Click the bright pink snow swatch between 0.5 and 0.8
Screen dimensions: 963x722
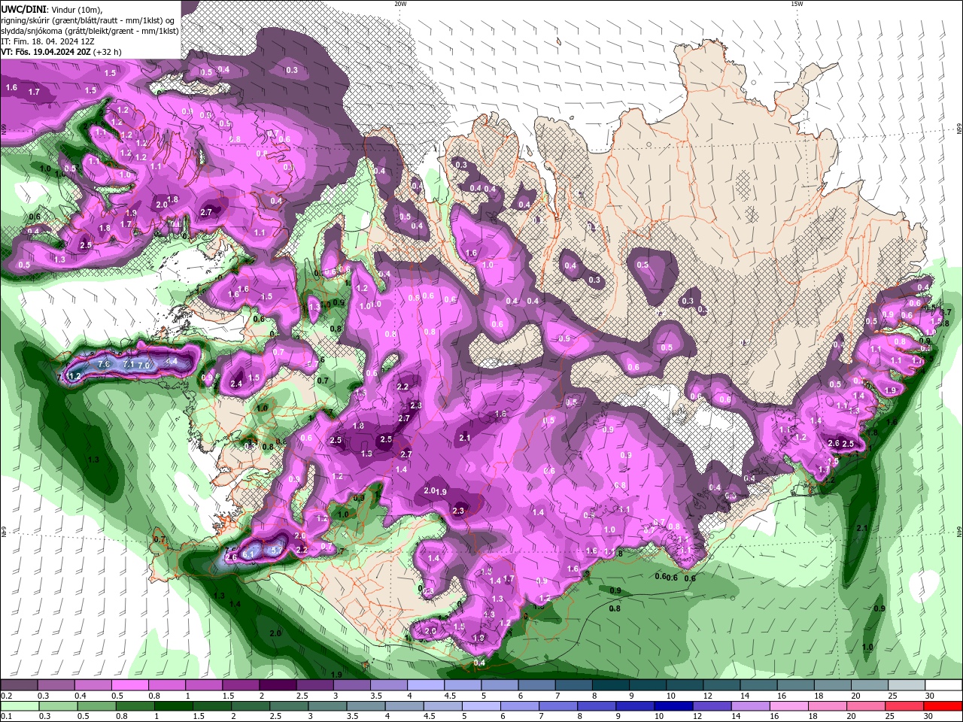(x=129, y=685)
